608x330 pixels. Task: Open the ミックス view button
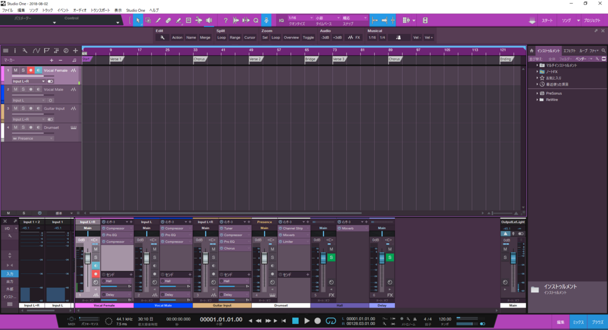coord(578,322)
